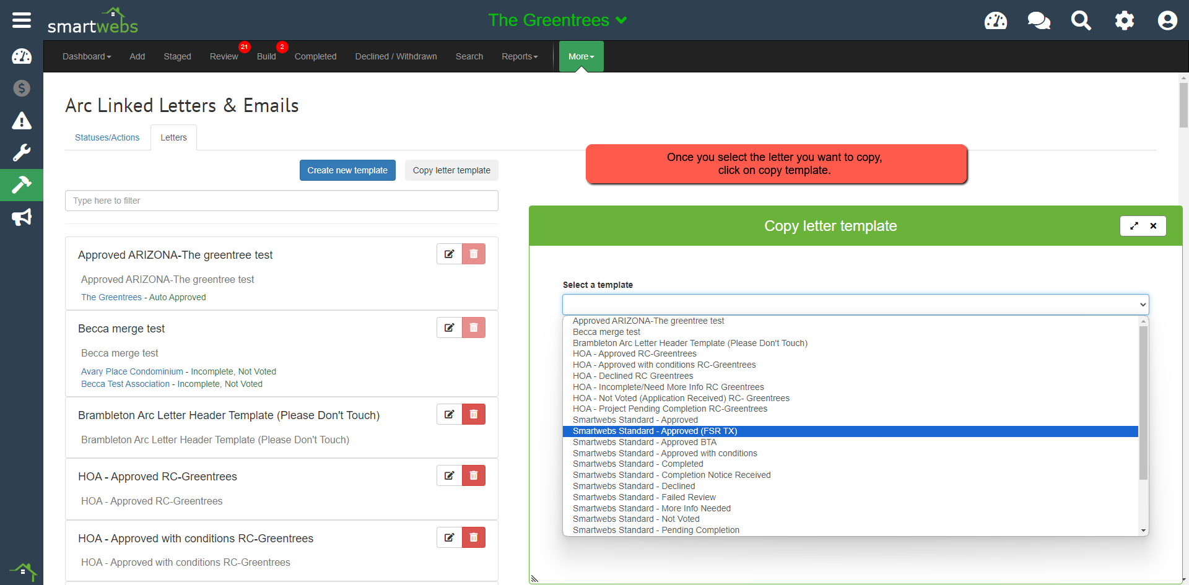
Task: Click the template dropdown list scrollbar
Action: pyautogui.click(x=1143, y=402)
